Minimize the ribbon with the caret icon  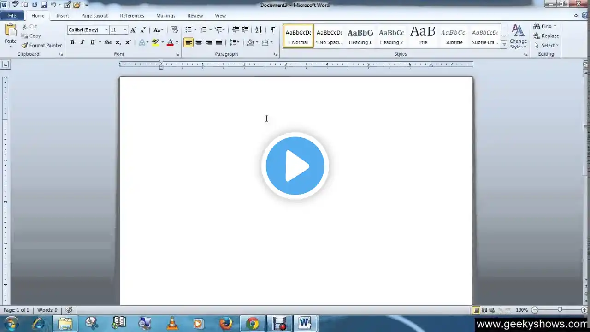click(576, 15)
